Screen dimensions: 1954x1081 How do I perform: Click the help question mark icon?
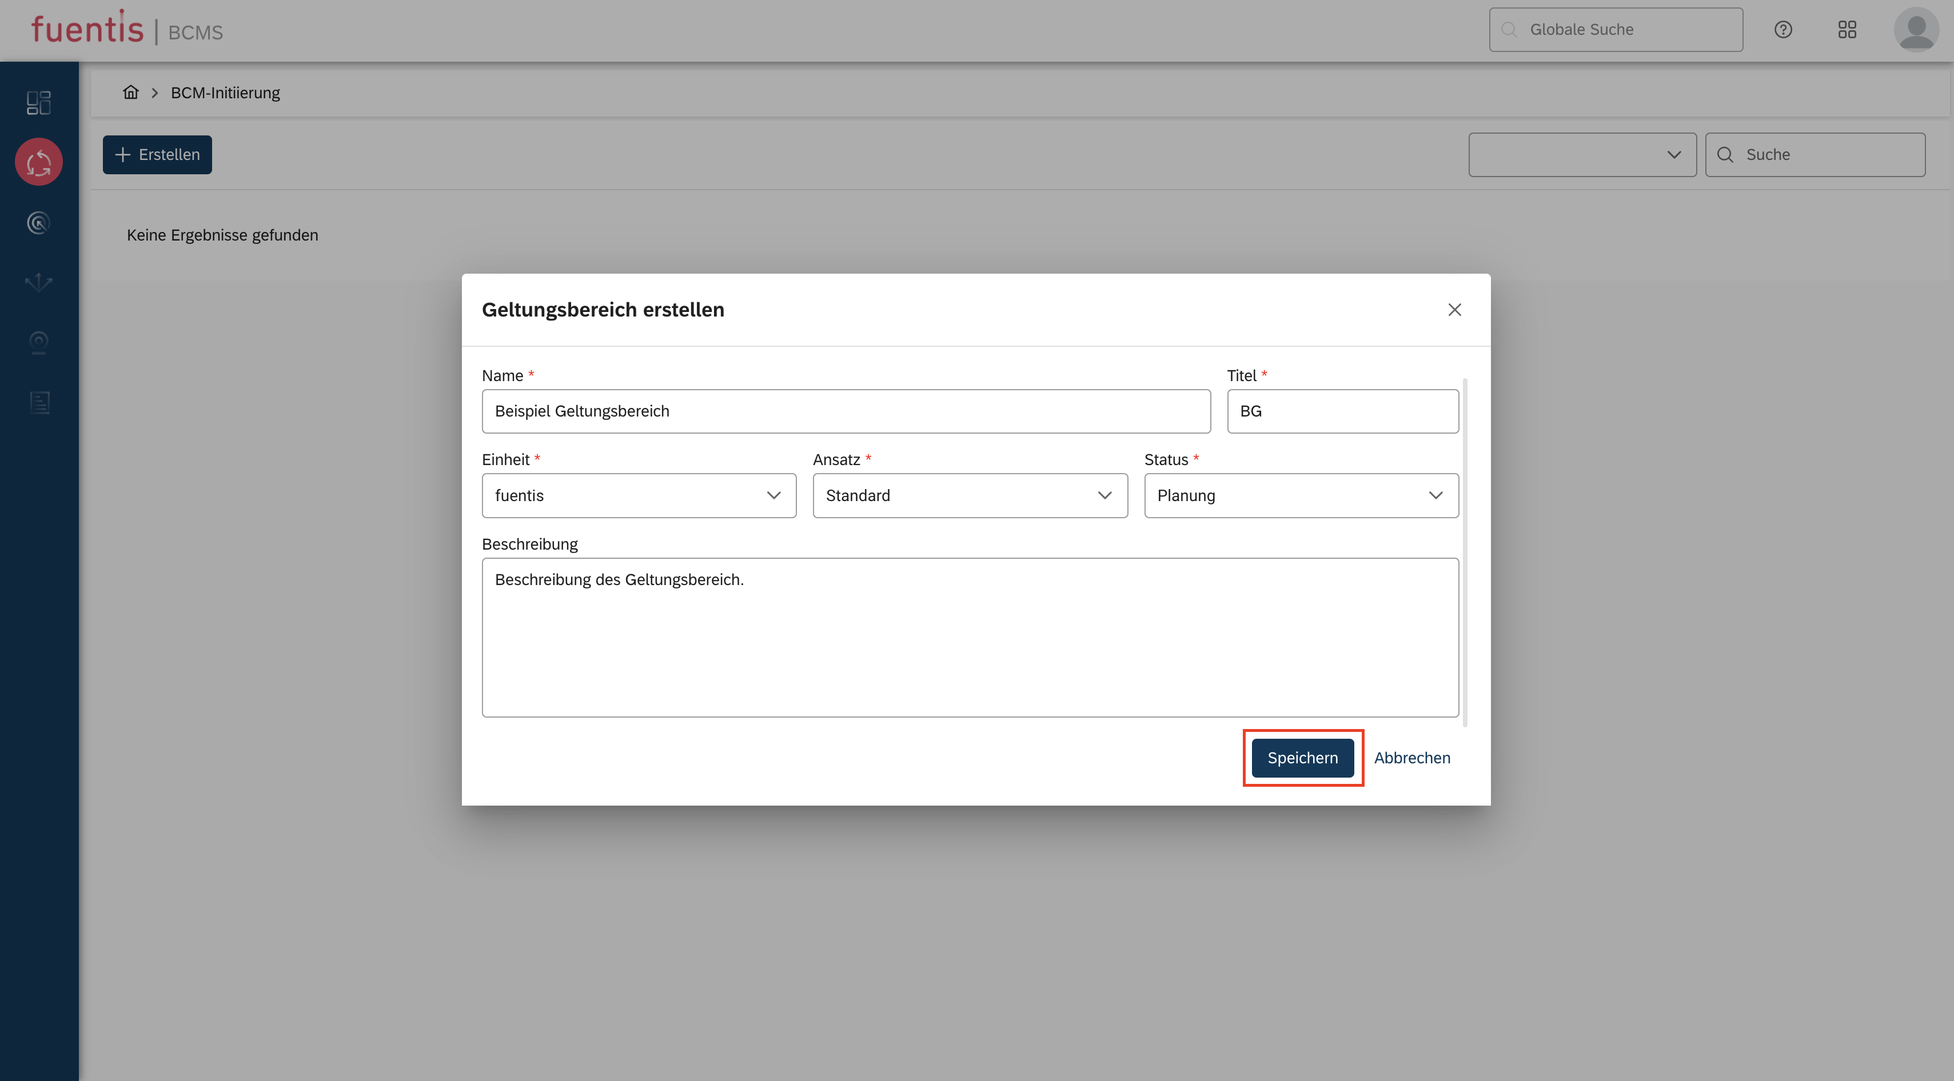click(1782, 30)
